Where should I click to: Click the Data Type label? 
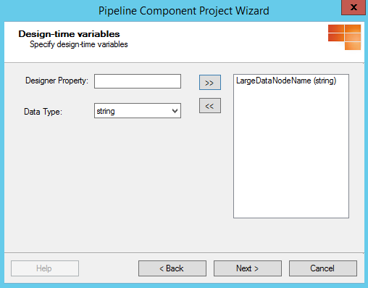(x=43, y=112)
